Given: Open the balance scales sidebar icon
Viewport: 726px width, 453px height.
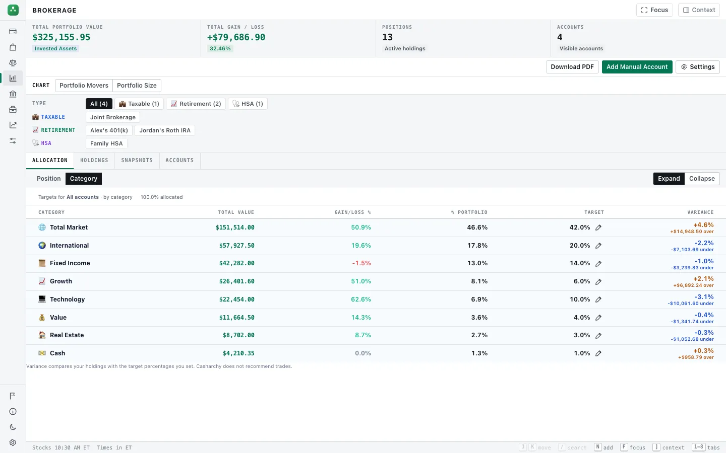Looking at the screenshot, I should pyautogui.click(x=13, y=63).
